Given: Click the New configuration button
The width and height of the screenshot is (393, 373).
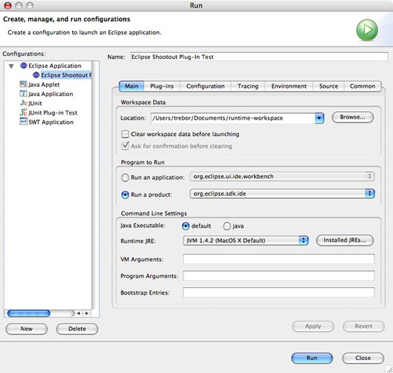Looking at the screenshot, I should [27, 328].
